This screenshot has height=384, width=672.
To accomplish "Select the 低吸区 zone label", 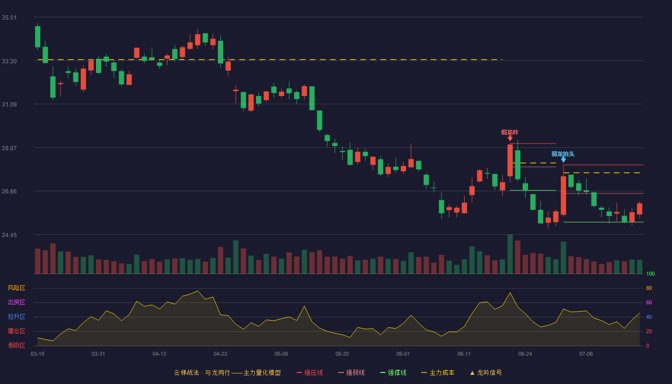I will click(16, 345).
